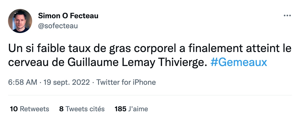
Task: Click the @sofecteau handle
Action: click(x=58, y=25)
